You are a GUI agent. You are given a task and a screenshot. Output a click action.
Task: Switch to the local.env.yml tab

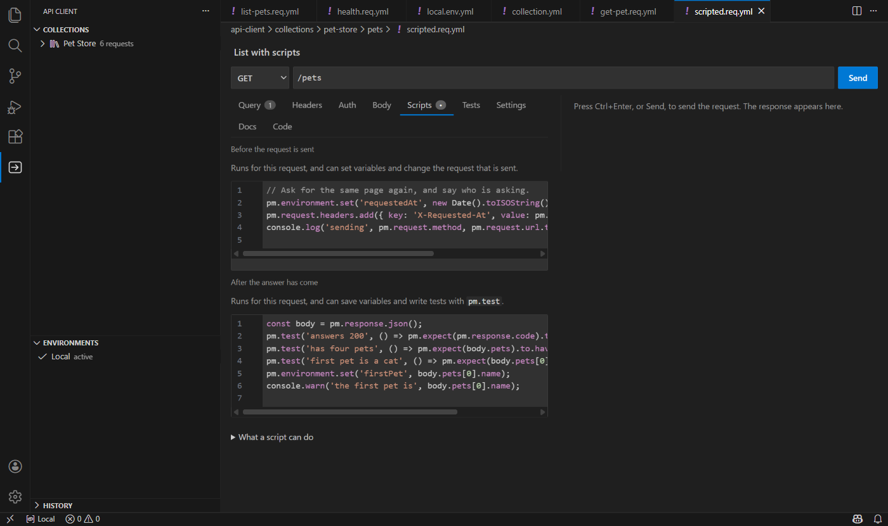[450, 11]
